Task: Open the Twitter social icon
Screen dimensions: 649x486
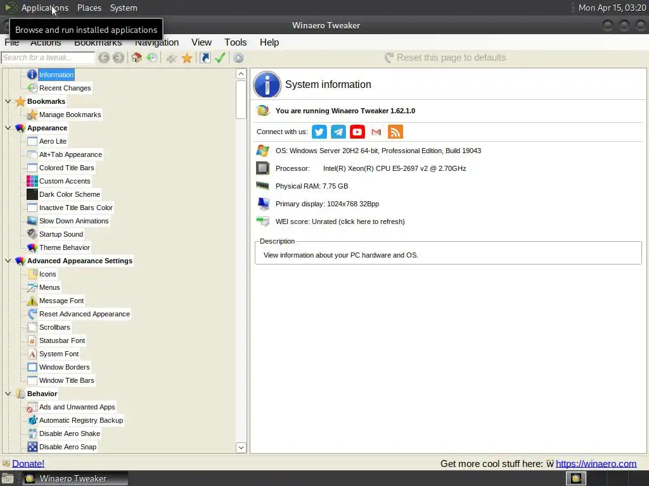Action: [319, 132]
